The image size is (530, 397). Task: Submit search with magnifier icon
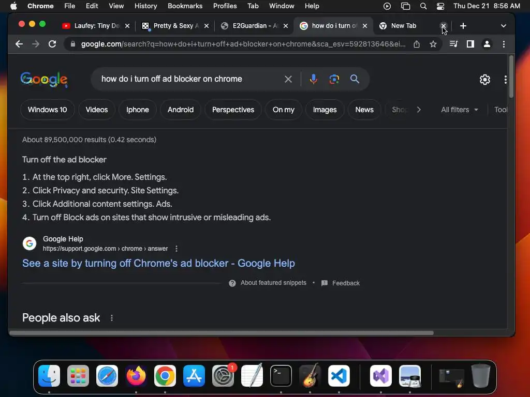pos(355,79)
